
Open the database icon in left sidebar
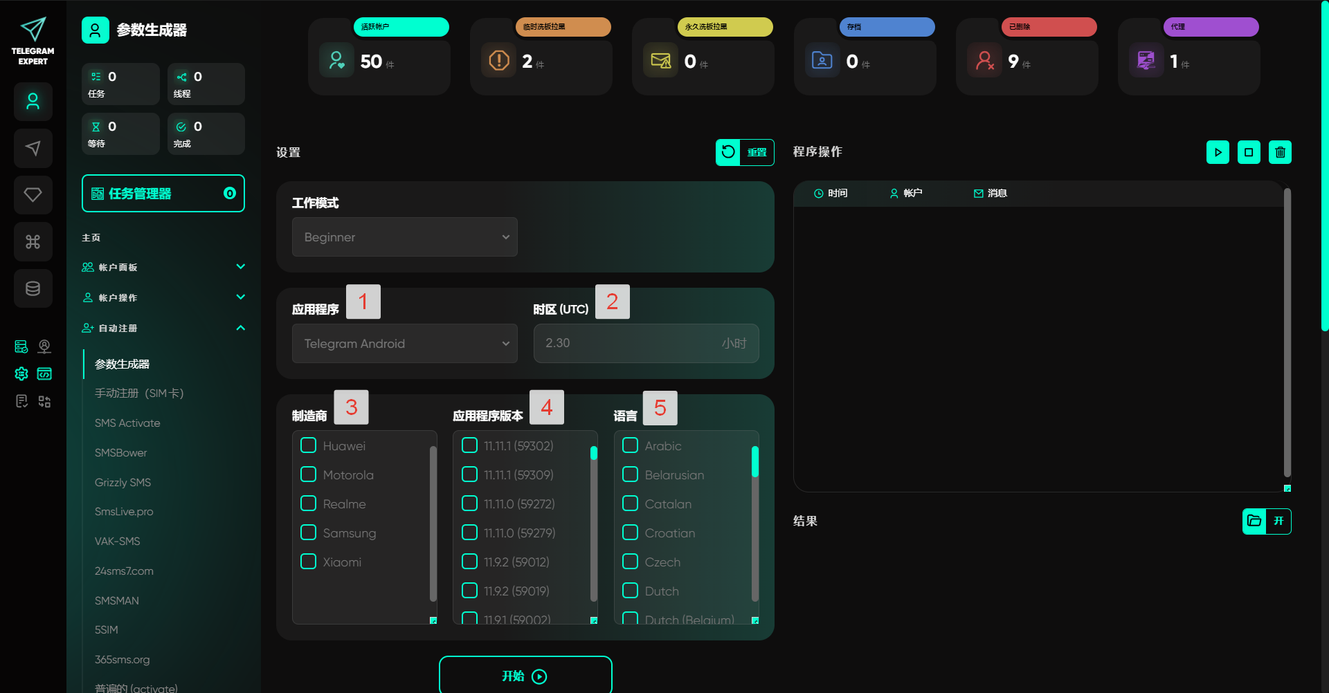click(33, 288)
